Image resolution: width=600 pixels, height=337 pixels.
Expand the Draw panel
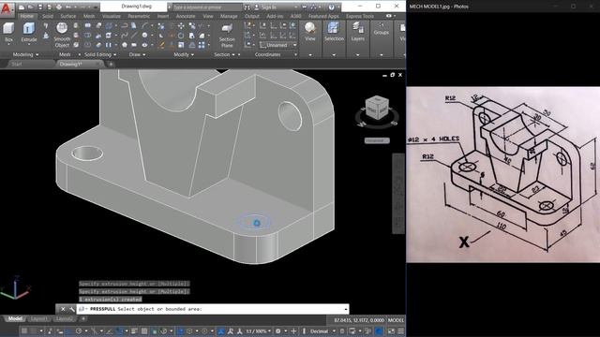pos(138,54)
